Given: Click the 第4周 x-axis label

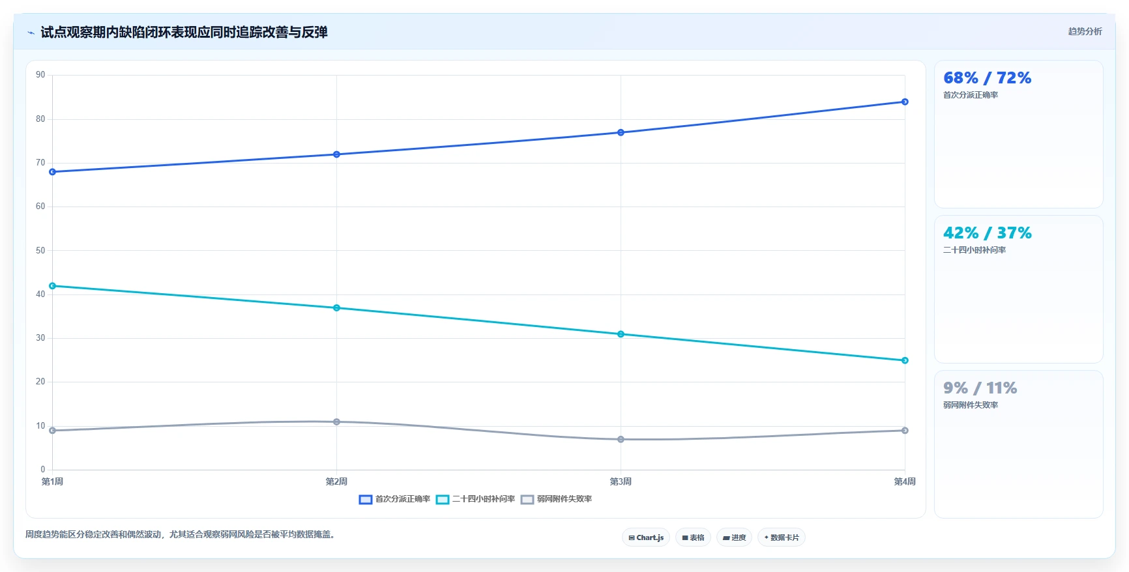Looking at the screenshot, I should [x=905, y=481].
